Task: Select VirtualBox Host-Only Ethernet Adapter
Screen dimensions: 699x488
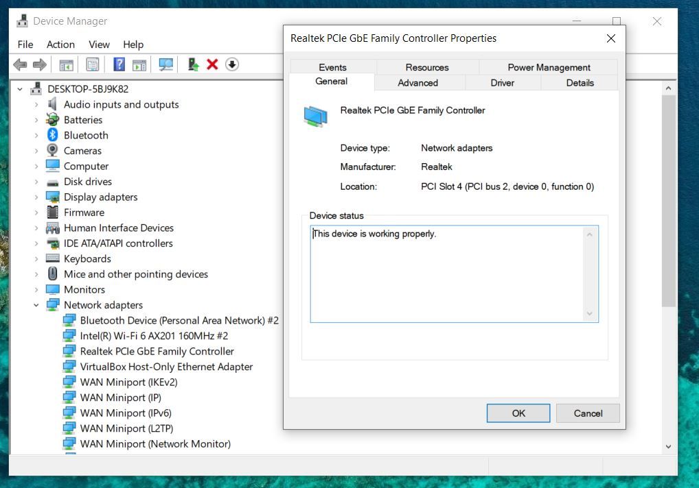Action: [x=166, y=367]
